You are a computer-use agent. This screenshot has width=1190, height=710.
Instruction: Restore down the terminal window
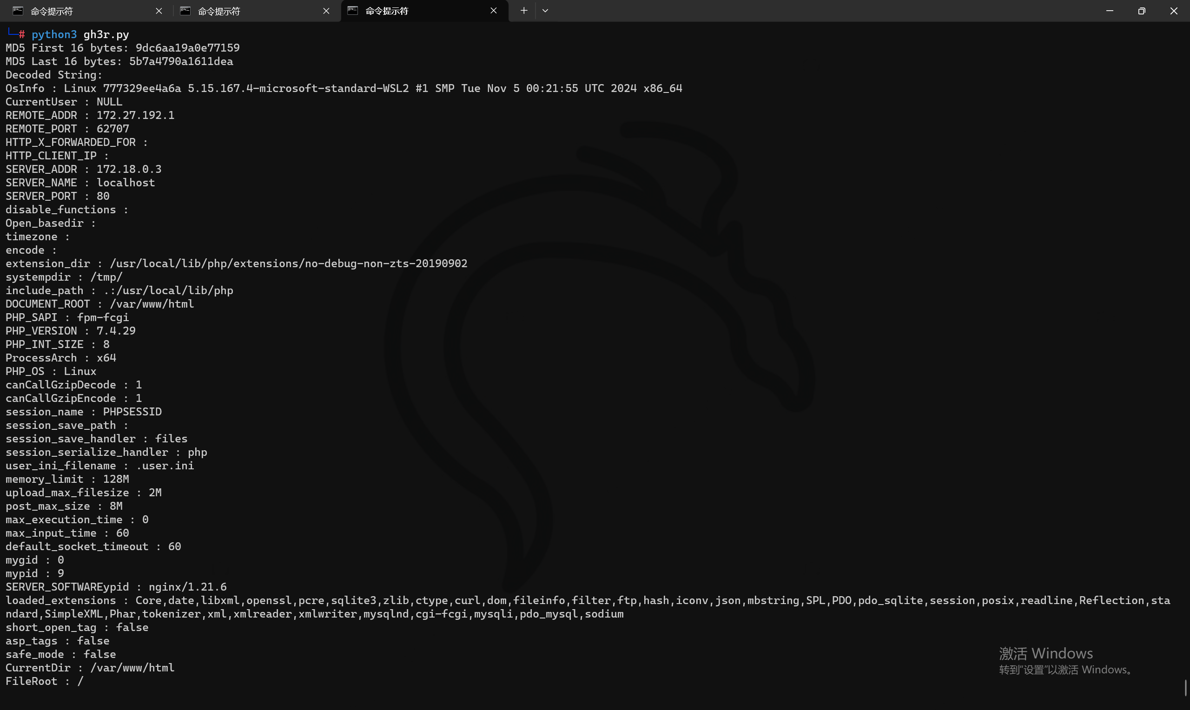1141,11
